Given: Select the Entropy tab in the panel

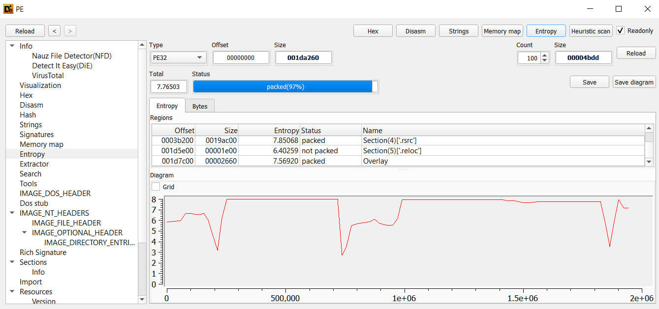Looking at the screenshot, I should [167, 106].
